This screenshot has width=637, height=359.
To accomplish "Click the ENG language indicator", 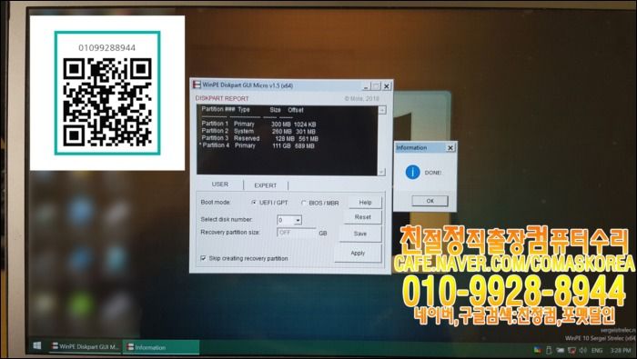I will 597,350.
